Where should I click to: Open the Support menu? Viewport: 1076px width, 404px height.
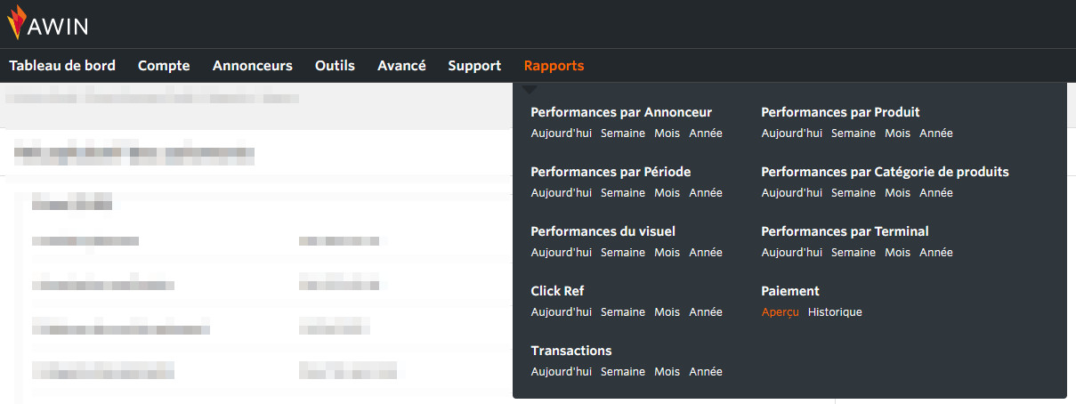(474, 66)
